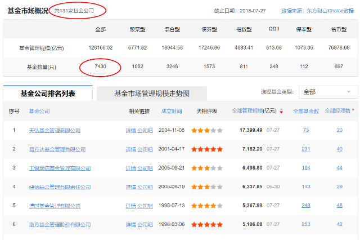
Task: Click manager count 48 for 博时基金
Action: (x=340, y=205)
